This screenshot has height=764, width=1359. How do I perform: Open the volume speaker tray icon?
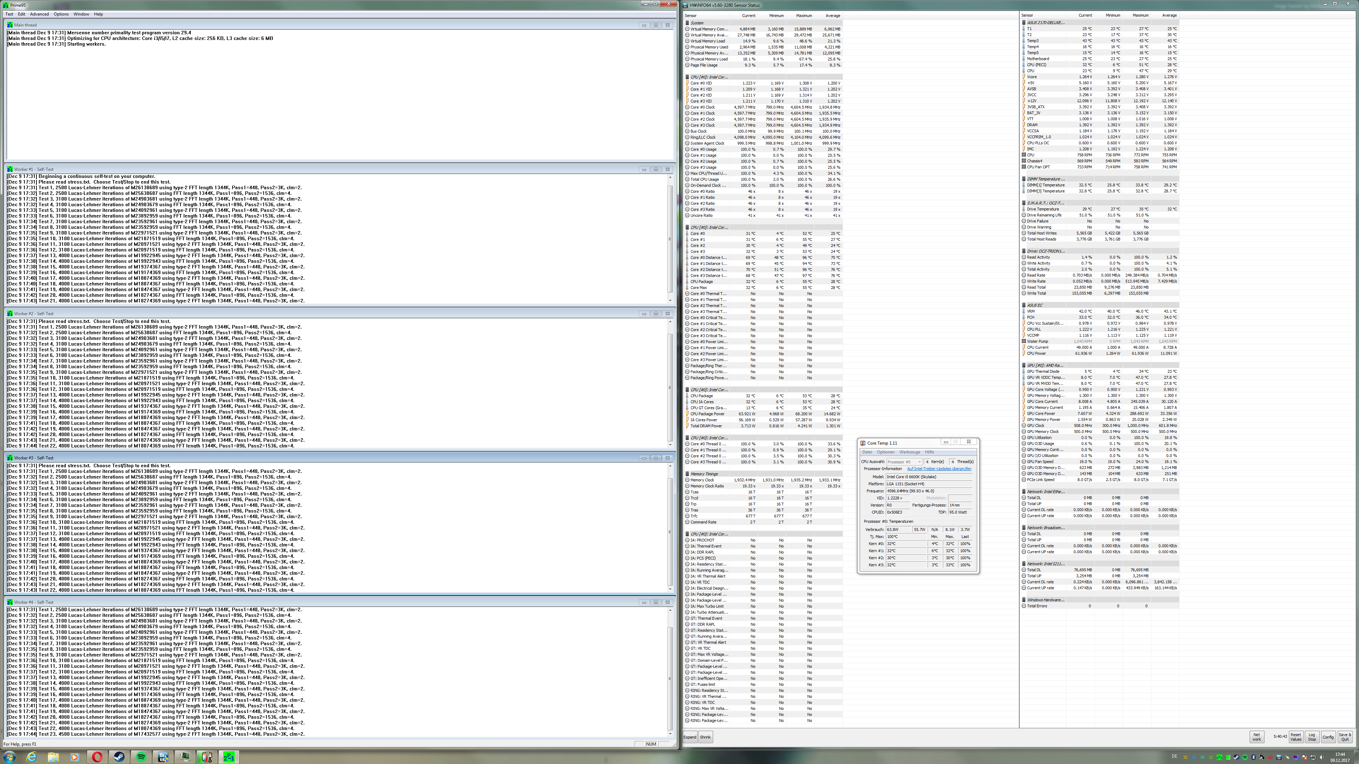tap(1321, 758)
